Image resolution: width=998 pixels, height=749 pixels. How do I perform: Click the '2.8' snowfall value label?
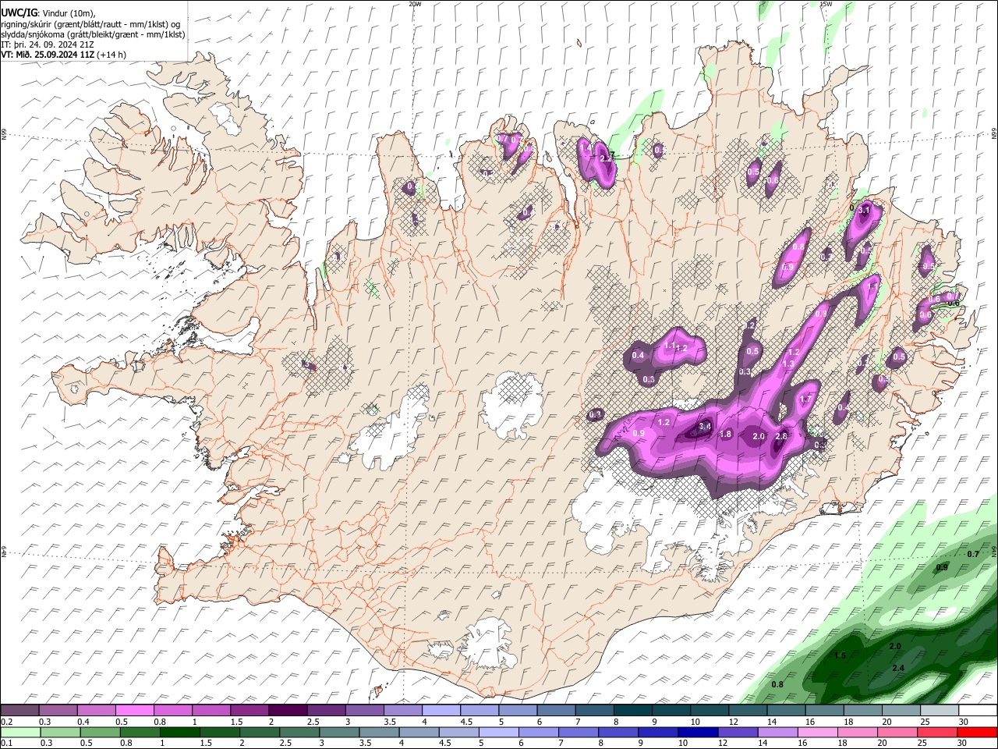(x=780, y=437)
